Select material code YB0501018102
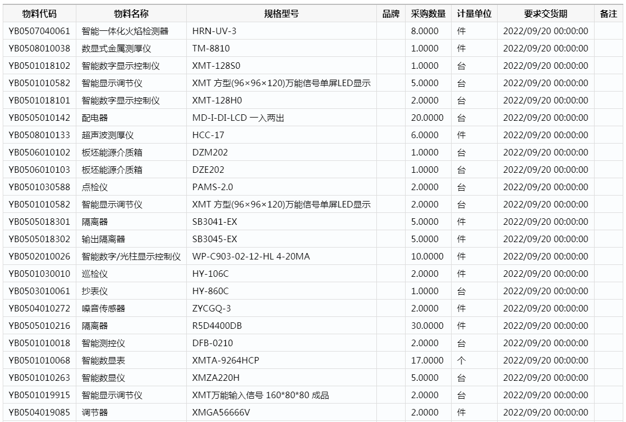Viewport: 626px width, 422px height. pos(40,66)
